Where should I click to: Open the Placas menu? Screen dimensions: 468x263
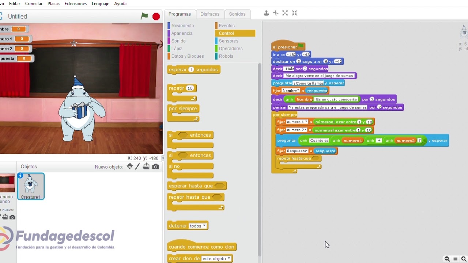pyautogui.click(x=54, y=4)
